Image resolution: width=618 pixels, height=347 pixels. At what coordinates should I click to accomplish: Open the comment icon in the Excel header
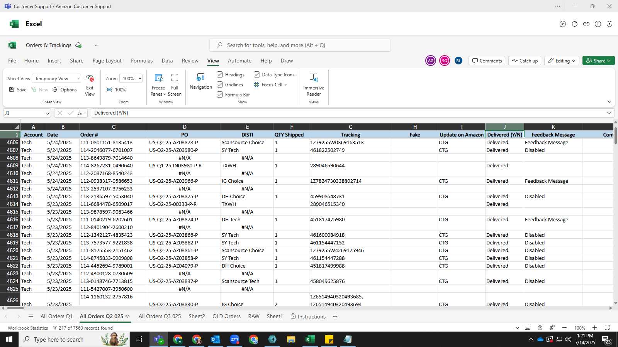coord(563,24)
